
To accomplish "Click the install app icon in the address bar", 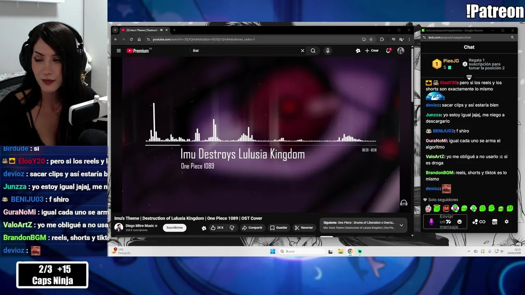I will (364, 39).
